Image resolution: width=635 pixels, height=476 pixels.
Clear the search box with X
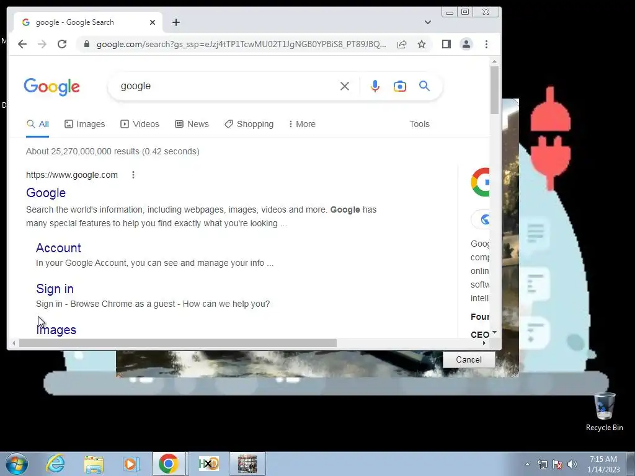[345, 86]
